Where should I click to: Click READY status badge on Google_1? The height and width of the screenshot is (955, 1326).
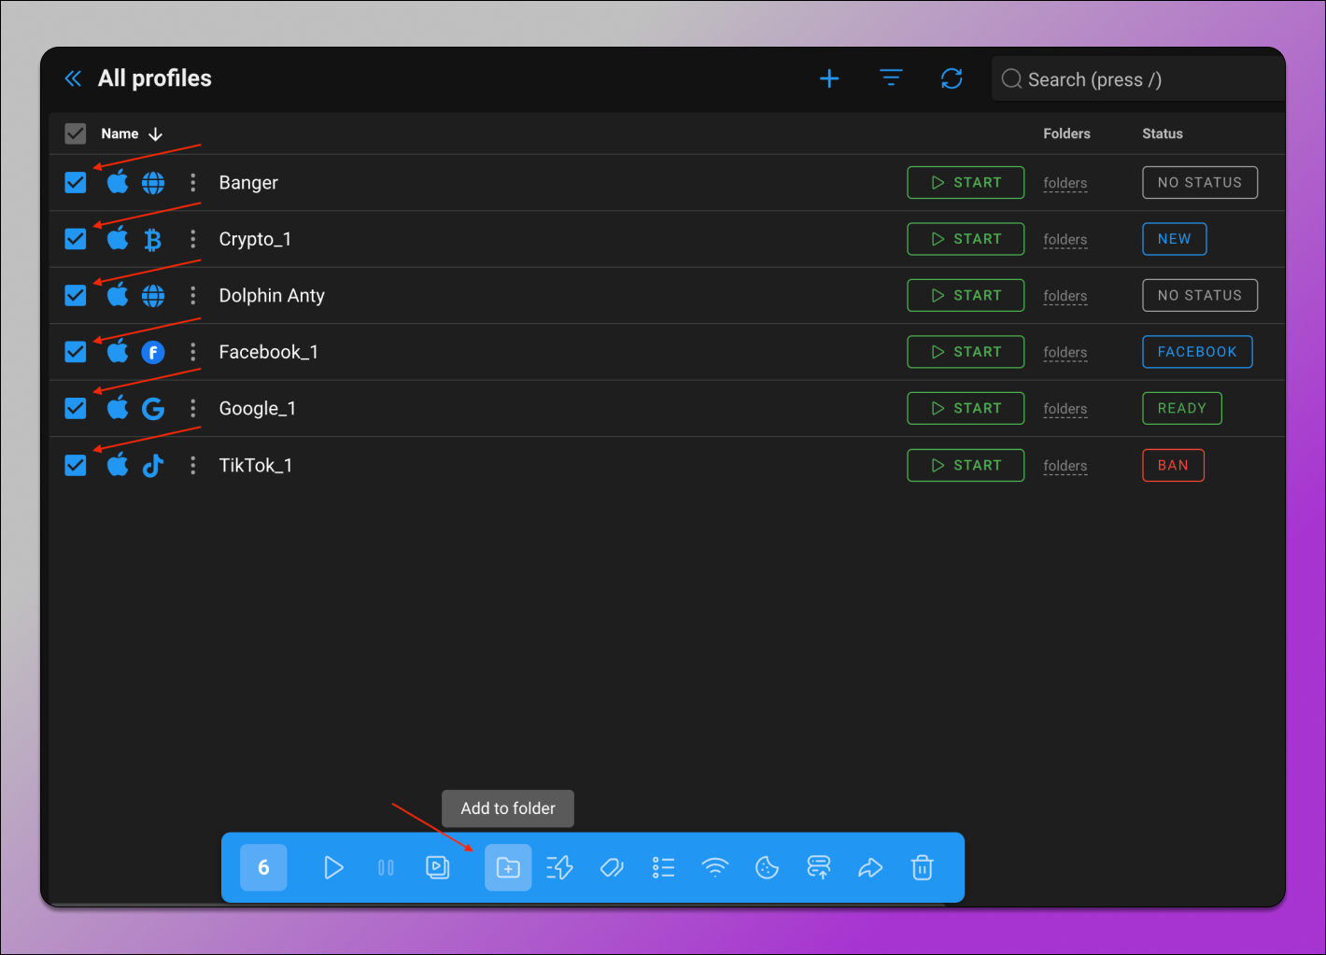1182,408
